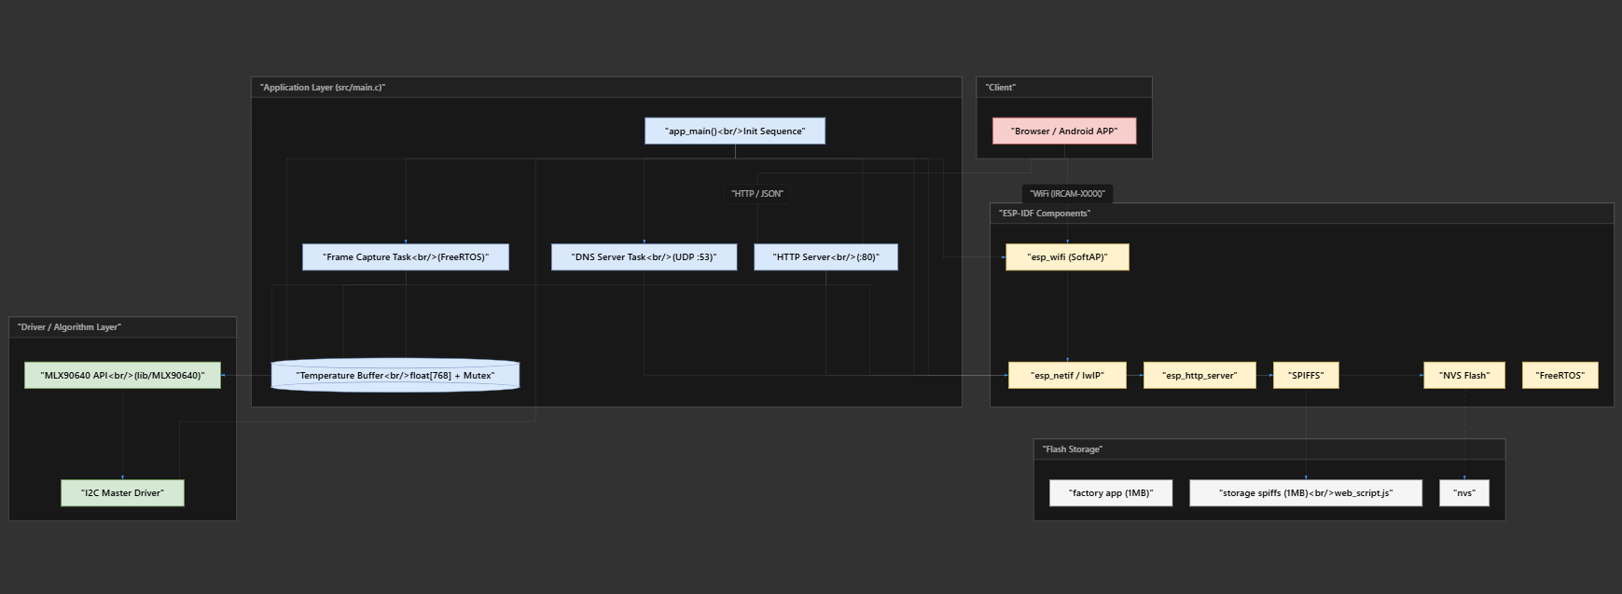Click the Frame Capture Task node
Image resolution: width=1622 pixels, height=594 pixels.
point(405,257)
